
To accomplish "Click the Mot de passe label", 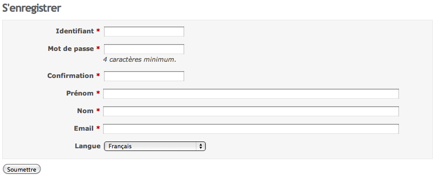I will (x=71, y=49).
